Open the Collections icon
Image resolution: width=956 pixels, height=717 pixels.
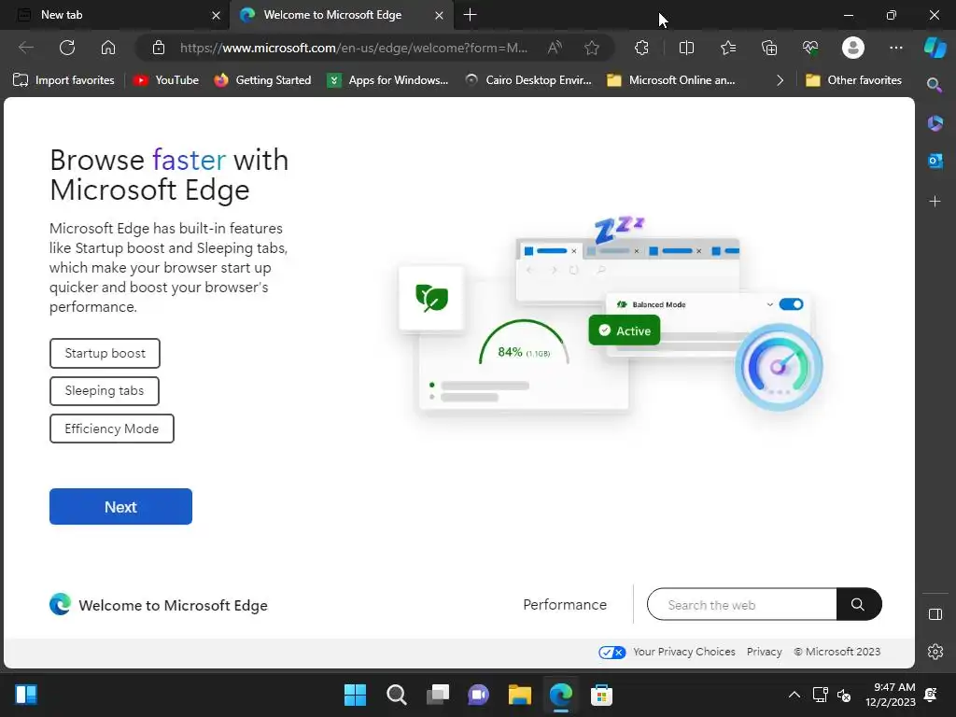tap(769, 48)
